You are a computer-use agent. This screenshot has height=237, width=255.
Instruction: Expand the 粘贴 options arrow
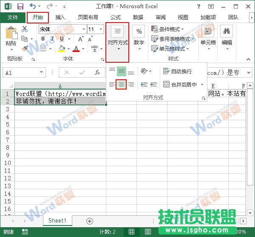click(x=11, y=49)
